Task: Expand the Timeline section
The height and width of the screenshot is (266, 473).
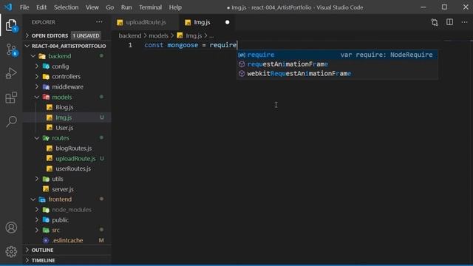Action: tap(67, 260)
